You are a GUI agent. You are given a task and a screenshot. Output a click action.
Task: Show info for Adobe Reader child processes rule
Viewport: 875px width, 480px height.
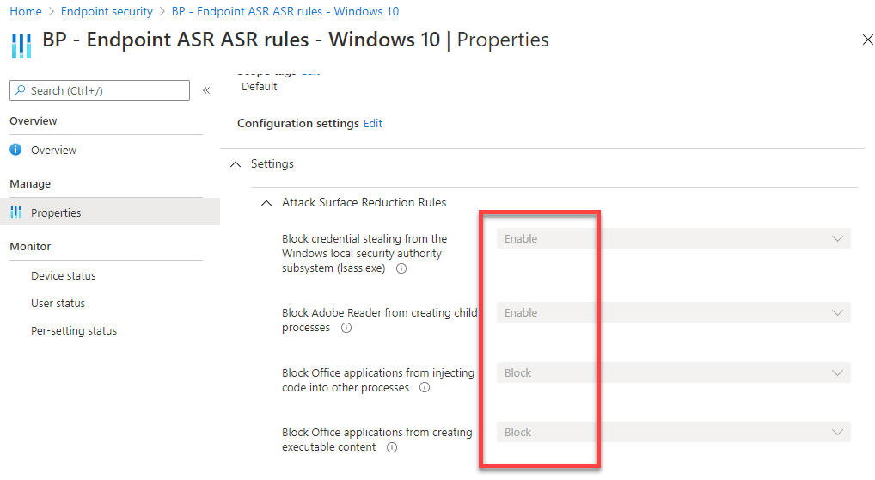click(x=346, y=329)
